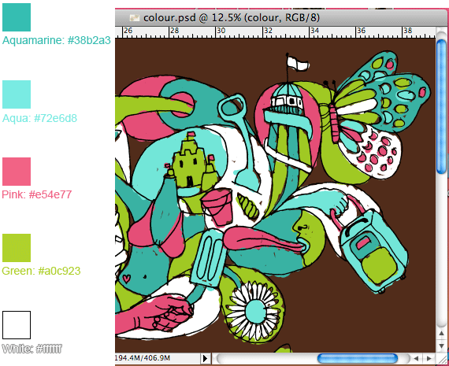The width and height of the screenshot is (449, 366).
Task: Select the Aquamarine color swatch
Action: pyautogui.click(x=17, y=17)
